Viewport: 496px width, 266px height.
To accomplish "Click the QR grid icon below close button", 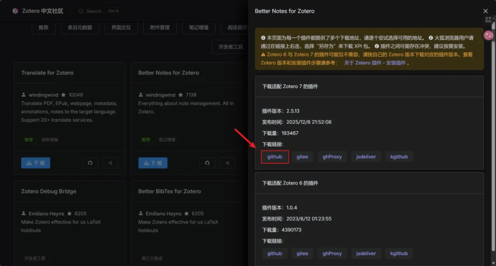I will 488,20.
